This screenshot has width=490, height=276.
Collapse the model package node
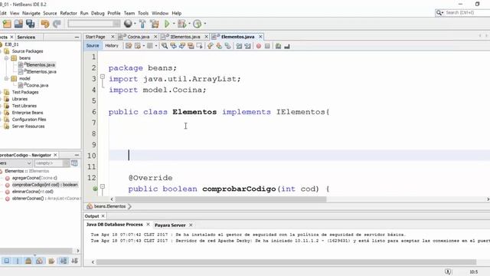[x=6, y=78]
